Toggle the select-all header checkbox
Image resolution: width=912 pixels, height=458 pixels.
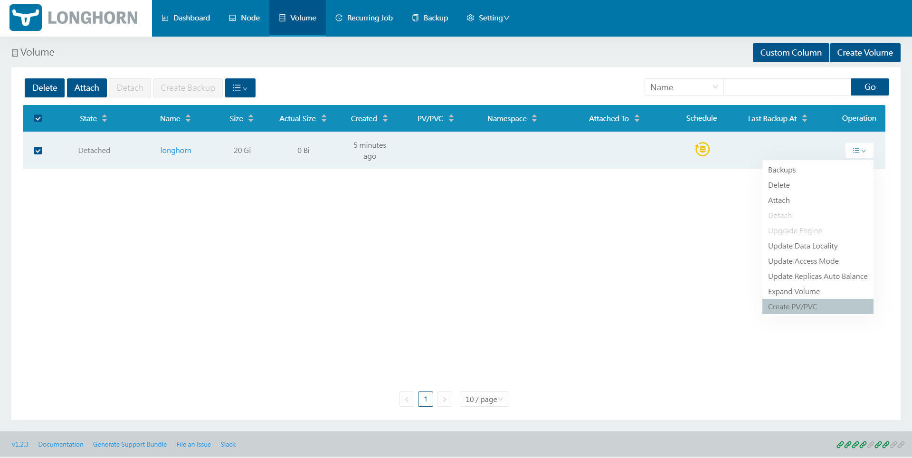tap(38, 118)
